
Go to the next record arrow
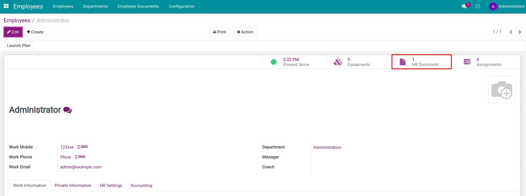point(520,32)
